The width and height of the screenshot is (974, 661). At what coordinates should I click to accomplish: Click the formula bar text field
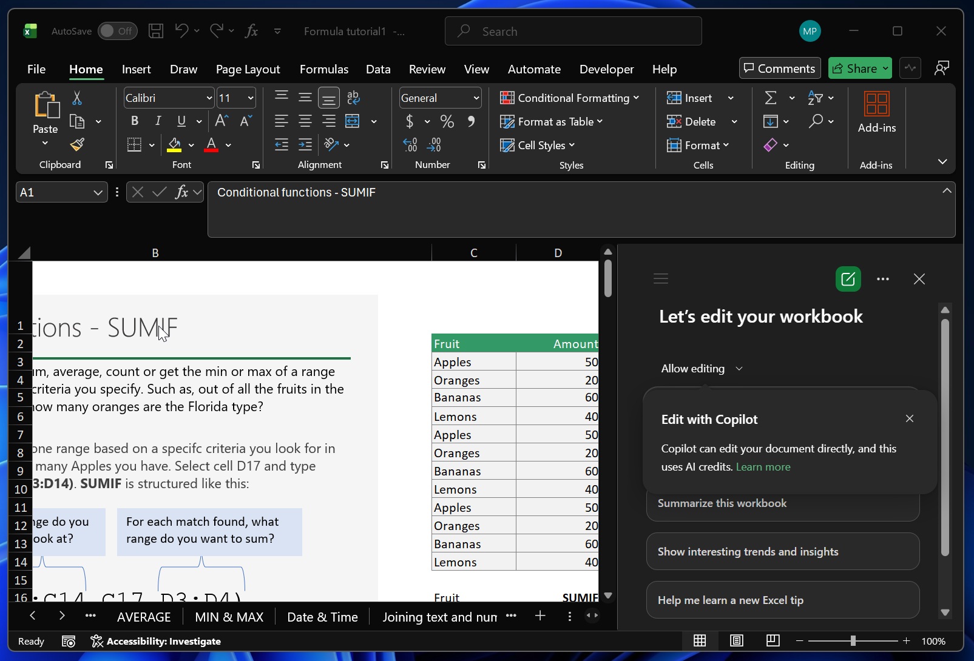[x=581, y=209]
